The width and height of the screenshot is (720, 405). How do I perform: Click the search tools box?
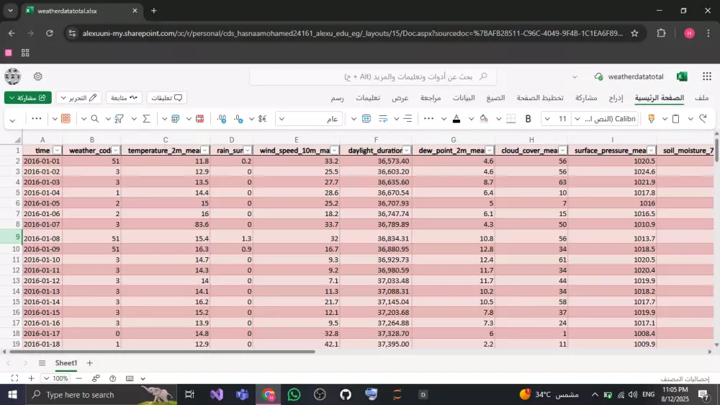[x=373, y=76]
